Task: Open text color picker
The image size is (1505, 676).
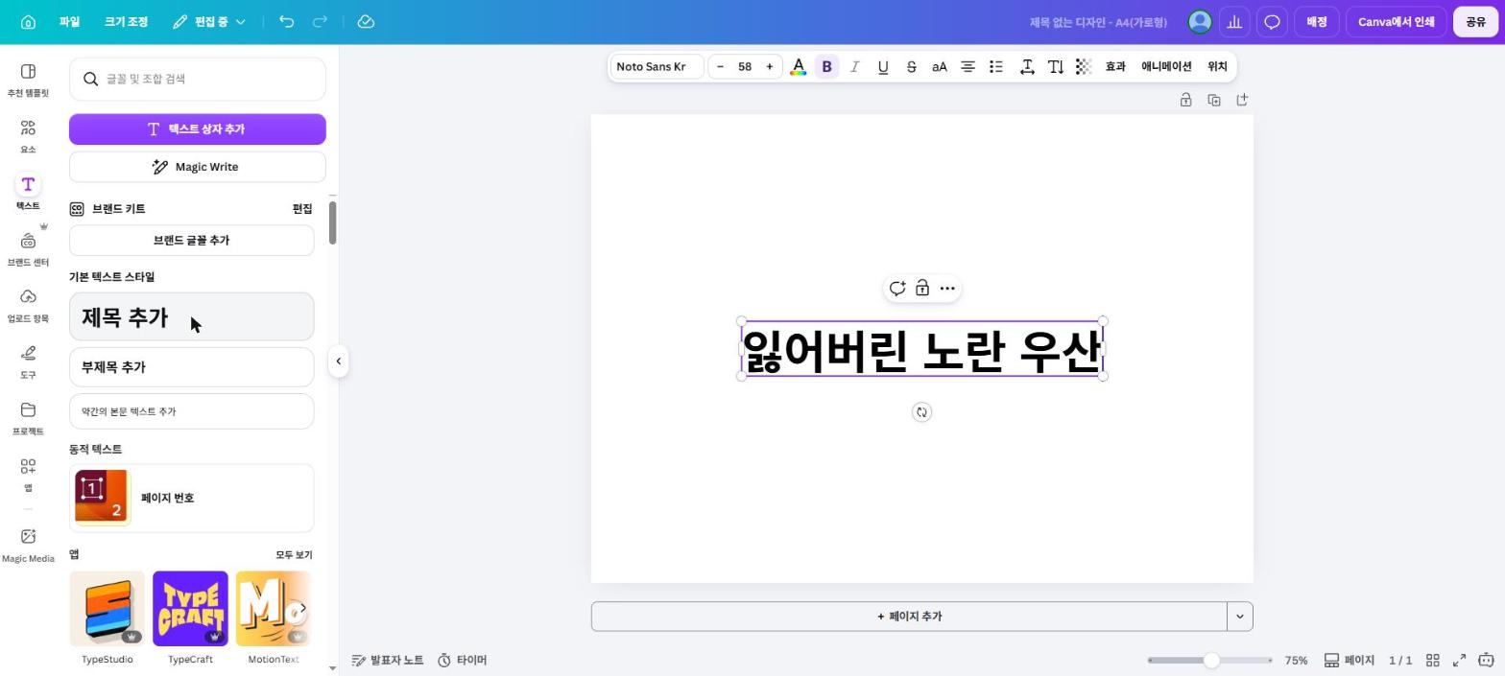Action: tap(798, 66)
